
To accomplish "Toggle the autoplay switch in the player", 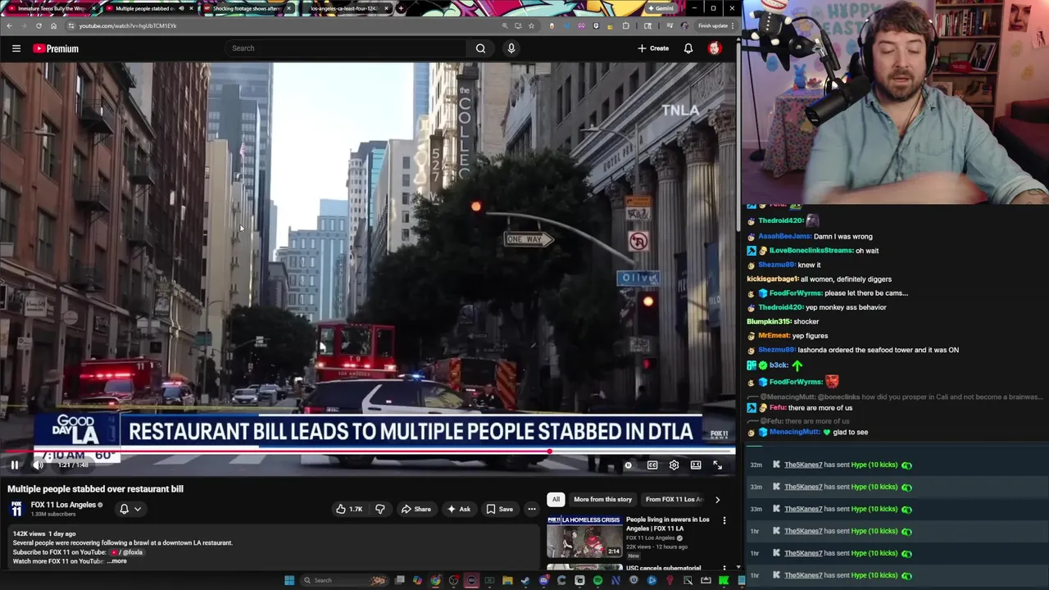I will (629, 465).
